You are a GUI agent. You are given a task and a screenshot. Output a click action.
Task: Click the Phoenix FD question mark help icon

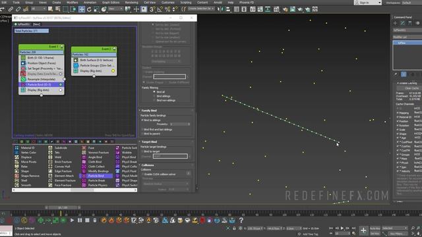pos(241,221)
